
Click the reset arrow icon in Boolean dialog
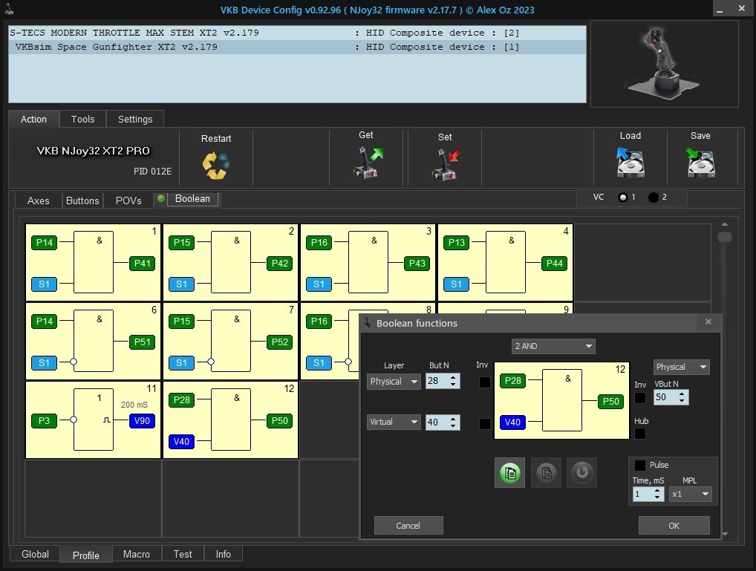click(582, 473)
